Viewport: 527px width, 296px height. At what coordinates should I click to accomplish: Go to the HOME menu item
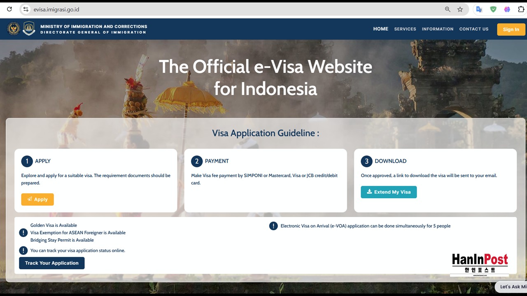point(380,29)
